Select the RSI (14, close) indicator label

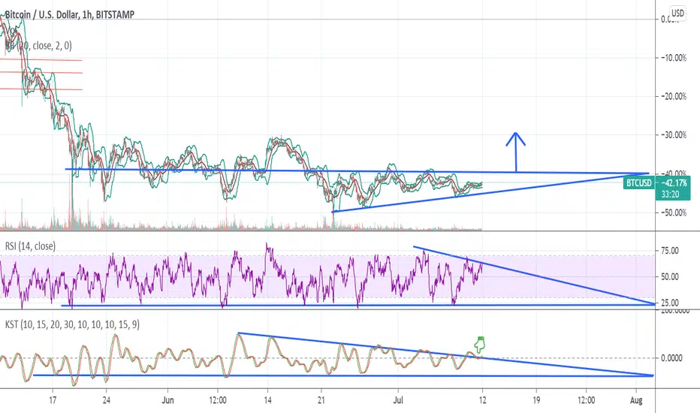pos(30,246)
